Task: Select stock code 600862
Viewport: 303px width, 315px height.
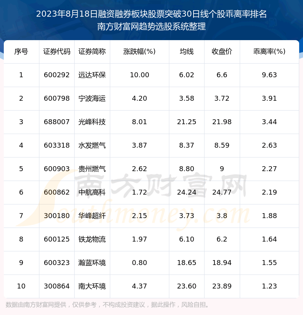Action: (x=57, y=192)
